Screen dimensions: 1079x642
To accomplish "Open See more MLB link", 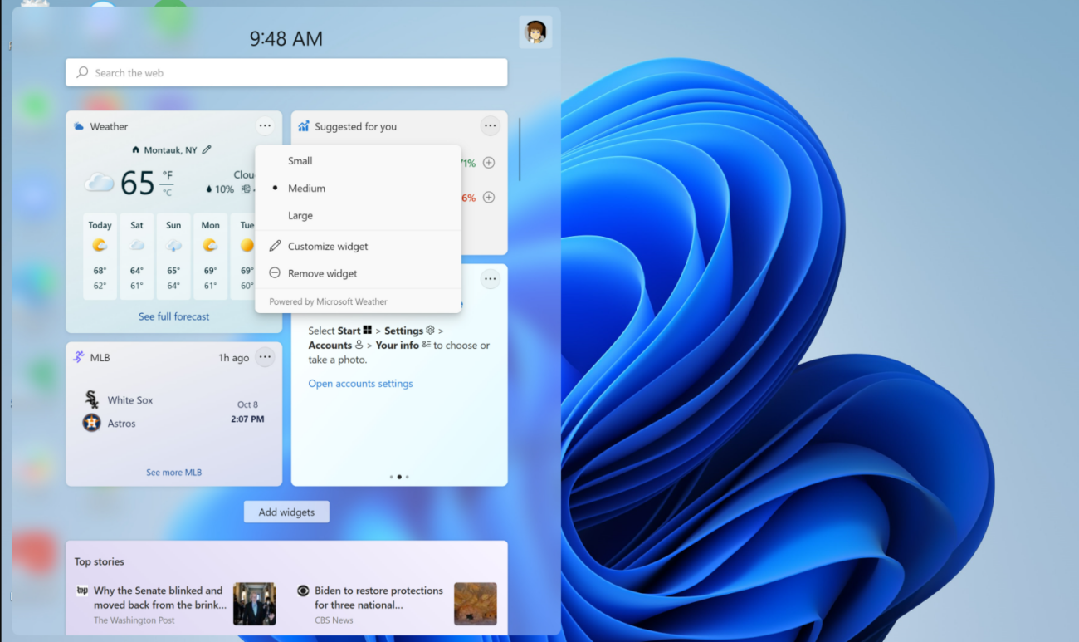I will pos(173,473).
